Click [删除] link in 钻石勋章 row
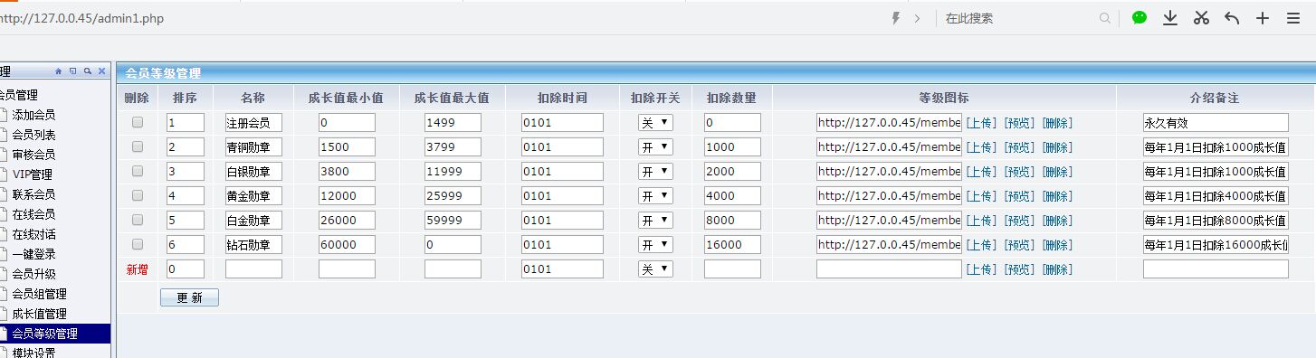Viewport: 1316px width, 358px height. (1057, 245)
